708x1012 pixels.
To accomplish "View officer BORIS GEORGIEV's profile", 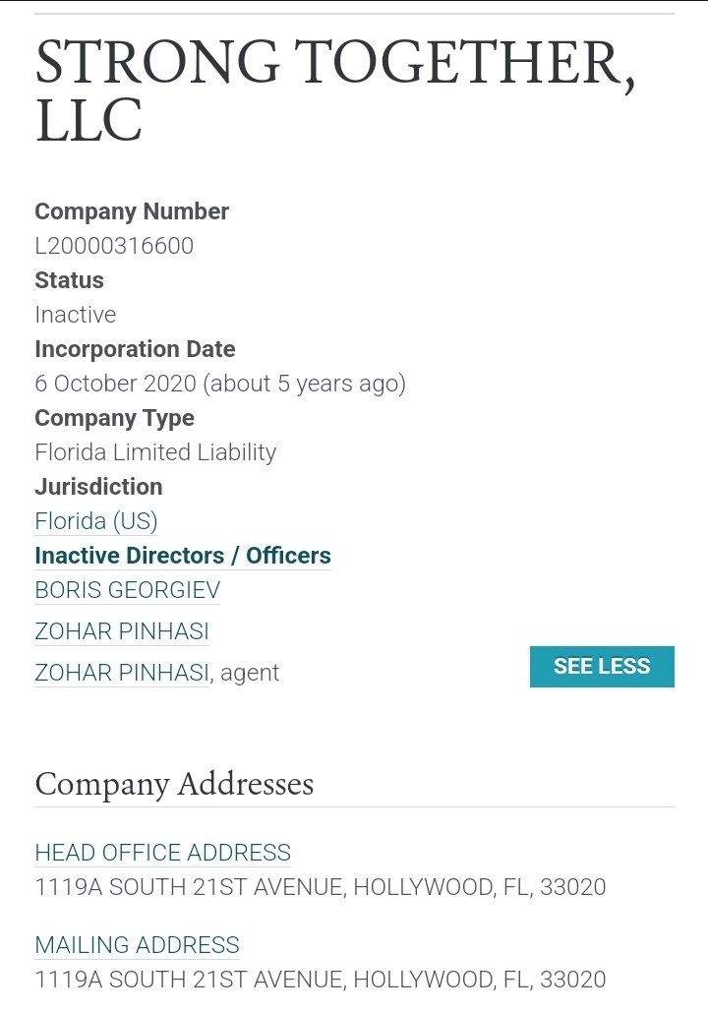I will [128, 590].
